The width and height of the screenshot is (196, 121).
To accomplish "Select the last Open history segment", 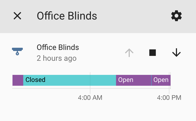I will 161,80.
